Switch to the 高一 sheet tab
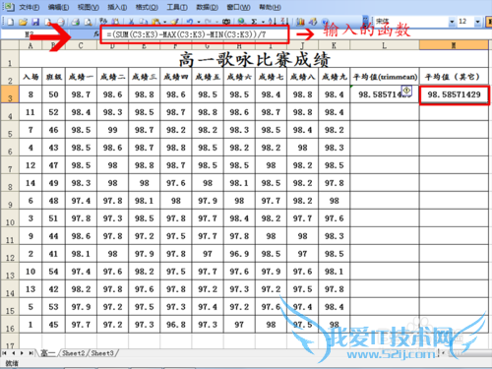492x369 pixels. (48, 353)
